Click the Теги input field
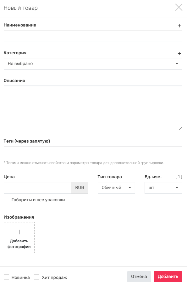 coord(93,152)
